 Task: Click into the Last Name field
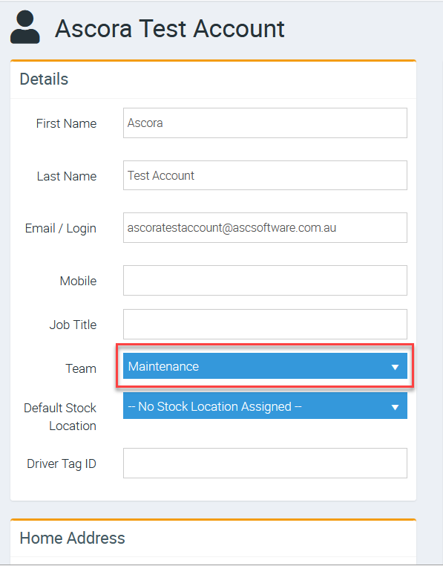pyautogui.click(x=265, y=175)
